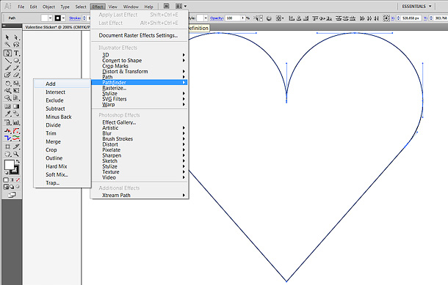The image size is (448, 285).
Task: Click the Opacity value field
Action: [233, 18]
